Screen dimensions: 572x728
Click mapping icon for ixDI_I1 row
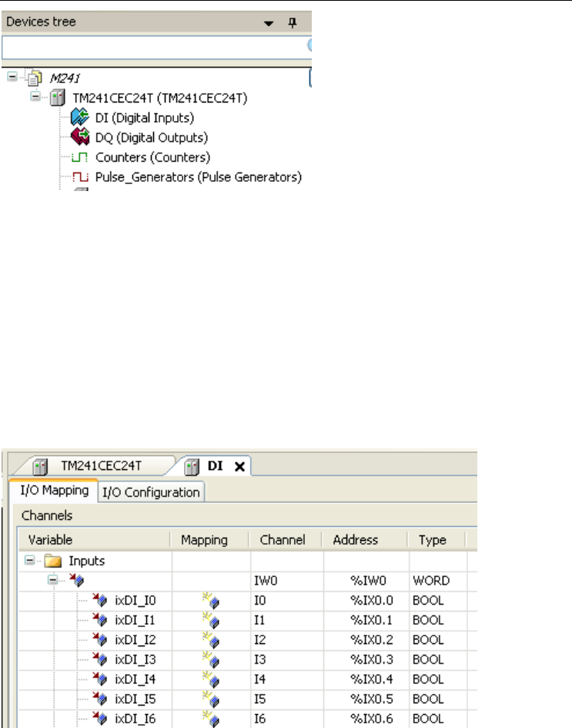[x=211, y=620]
